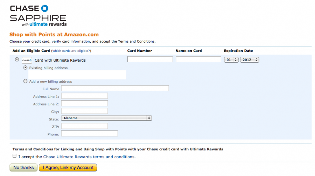Click into Address Line 1 field
This screenshot has width=315, height=176.
coord(84,96)
